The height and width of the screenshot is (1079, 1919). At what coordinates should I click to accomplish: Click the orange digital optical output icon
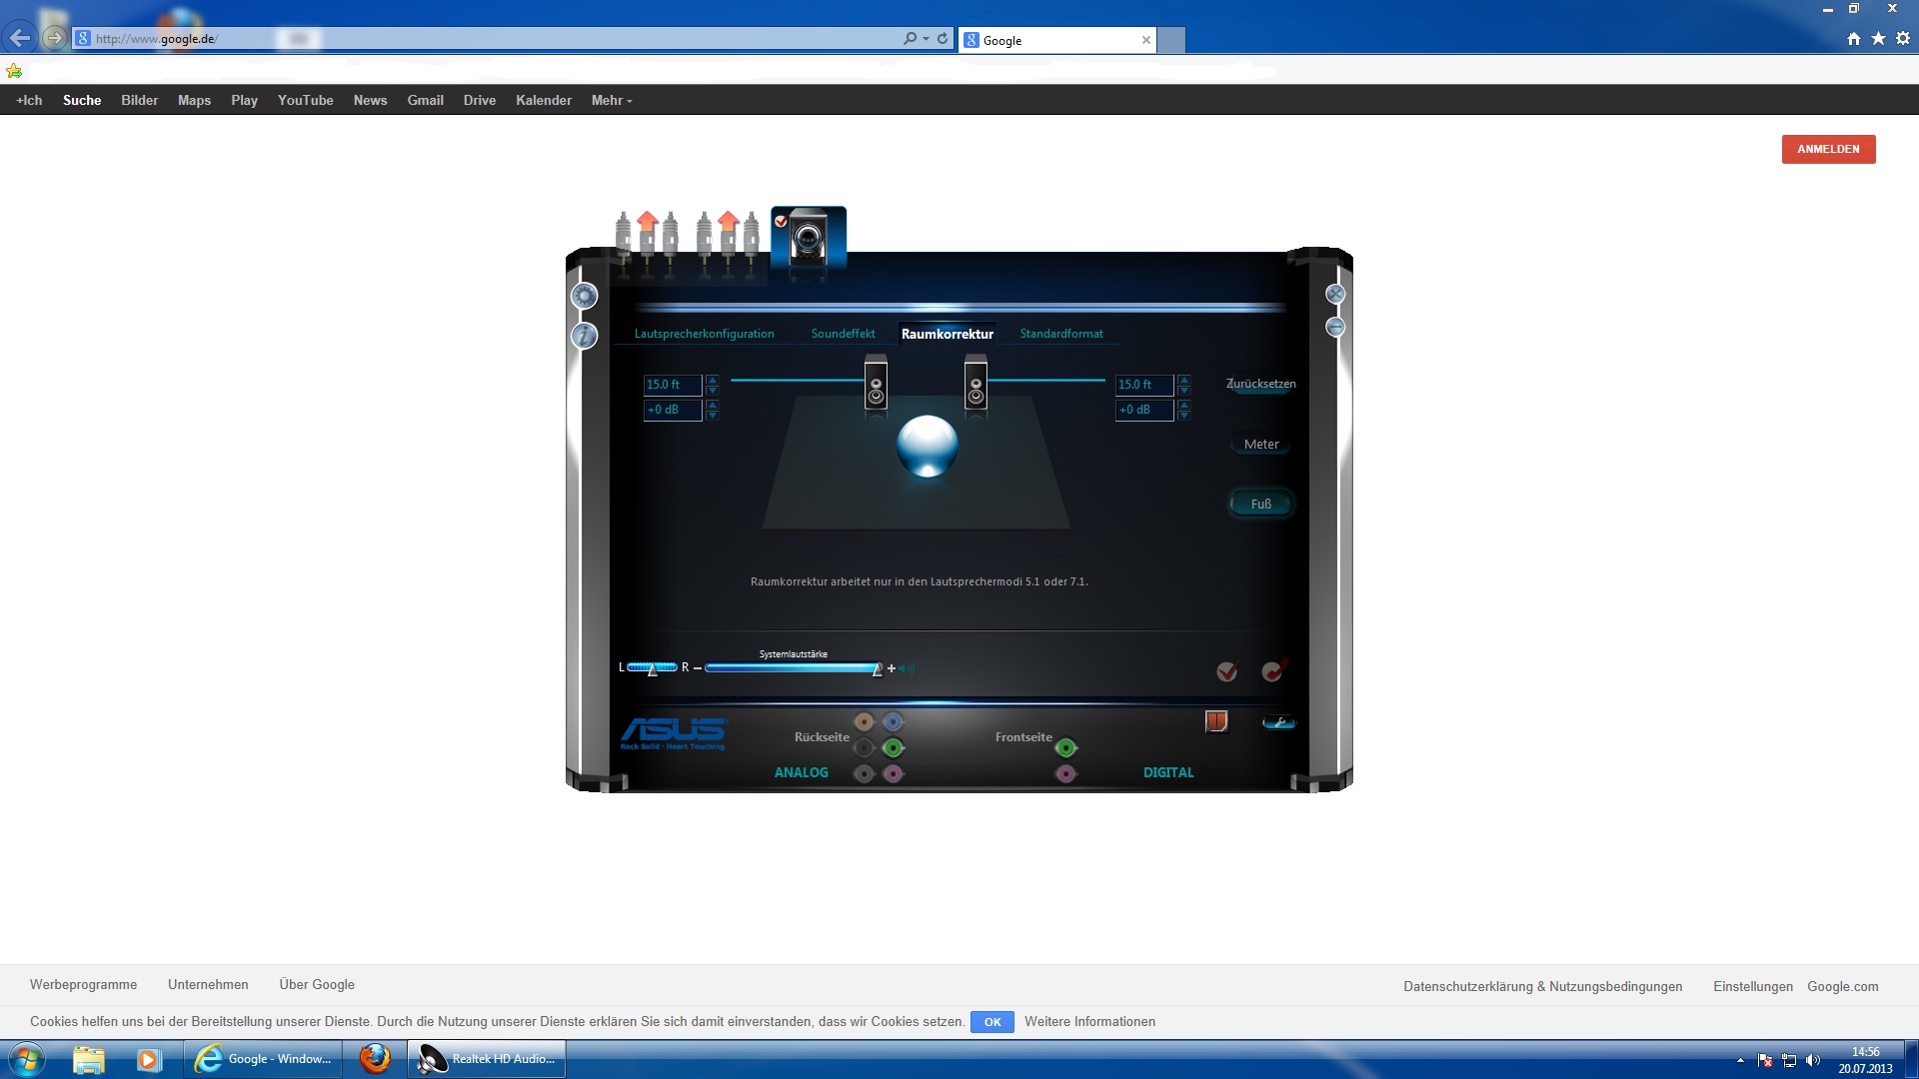(1215, 721)
